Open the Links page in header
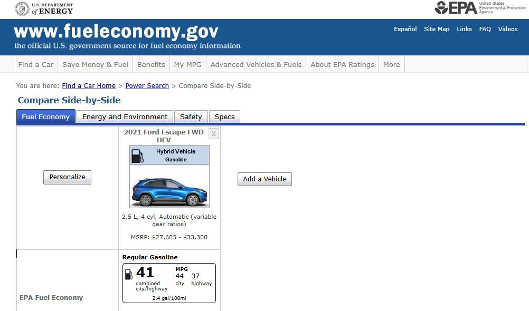 click(x=464, y=29)
